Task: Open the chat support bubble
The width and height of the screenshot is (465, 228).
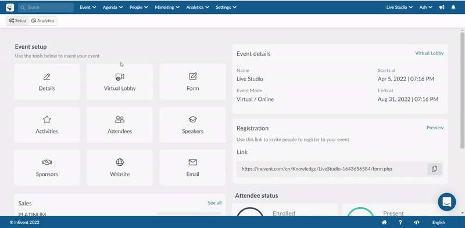Action: tap(447, 202)
